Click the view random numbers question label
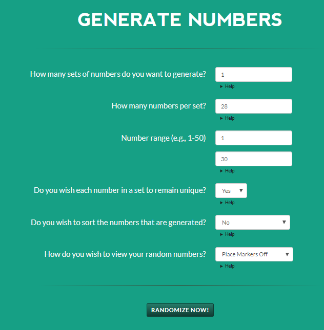The width and height of the screenshot is (324, 330). [x=125, y=254]
